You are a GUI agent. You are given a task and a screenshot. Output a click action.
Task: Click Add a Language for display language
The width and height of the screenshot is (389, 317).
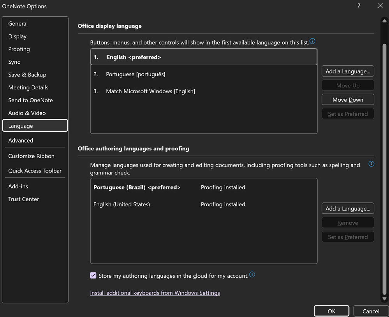point(348,71)
